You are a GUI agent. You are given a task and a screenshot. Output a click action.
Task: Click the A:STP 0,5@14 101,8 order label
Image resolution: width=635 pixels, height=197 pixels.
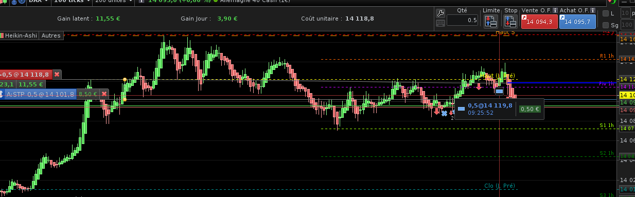(41, 94)
